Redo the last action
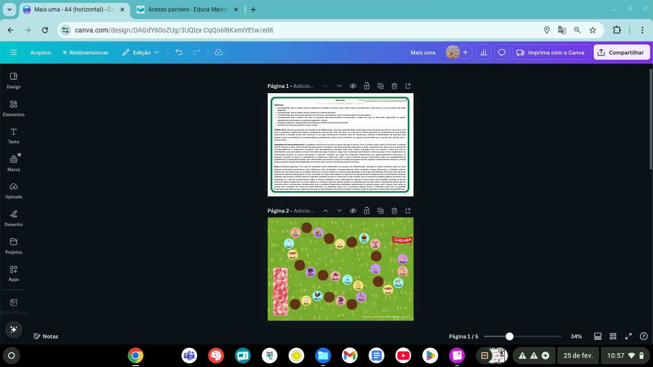653x367 pixels. (196, 53)
